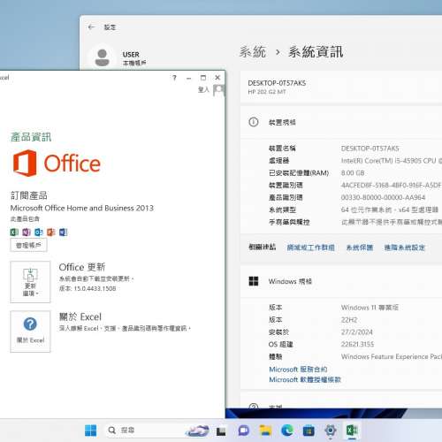Open File Explorer from the taskbar
This screenshot has height=442, width=442.
click(x=265, y=431)
